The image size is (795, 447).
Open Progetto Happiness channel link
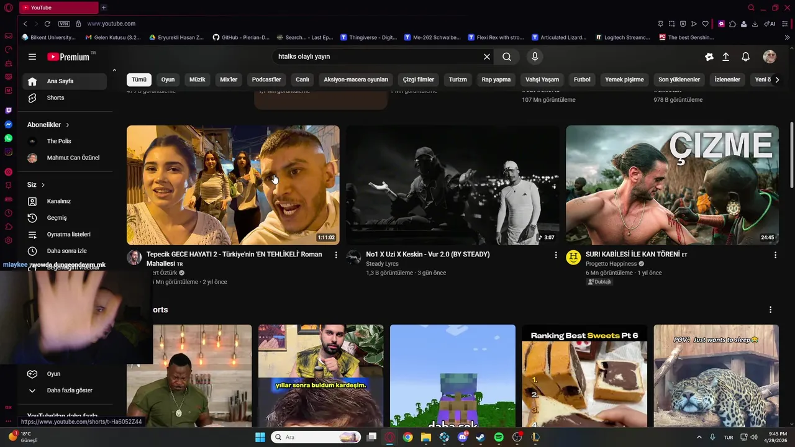point(611,264)
